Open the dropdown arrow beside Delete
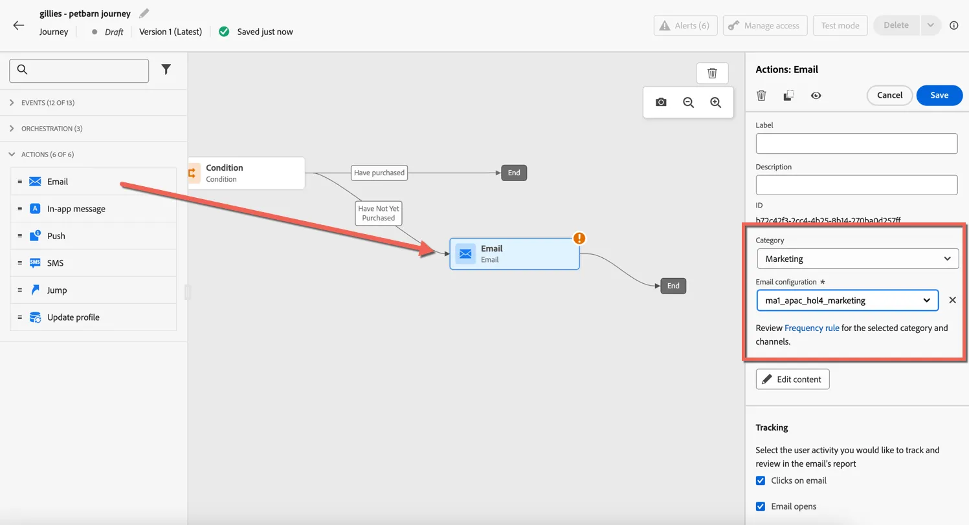 coord(930,25)
